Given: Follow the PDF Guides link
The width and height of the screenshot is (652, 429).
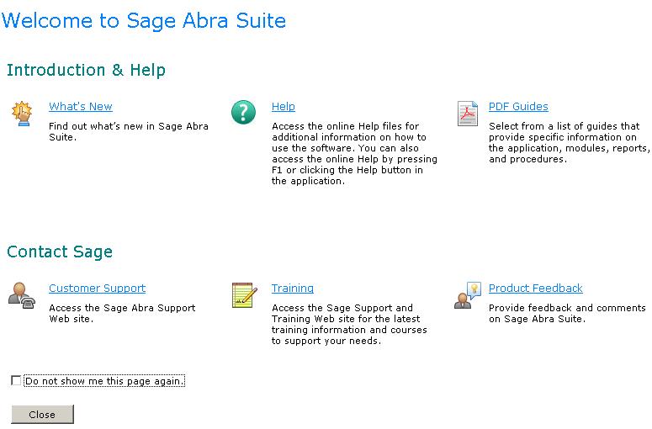Looking at the screenshot, I should [518, 107].
